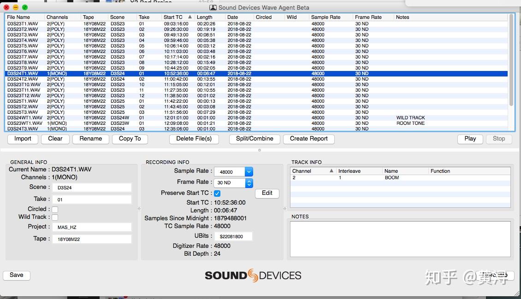
Task: Sort by Wild column header
Action: tap(297, 17)
